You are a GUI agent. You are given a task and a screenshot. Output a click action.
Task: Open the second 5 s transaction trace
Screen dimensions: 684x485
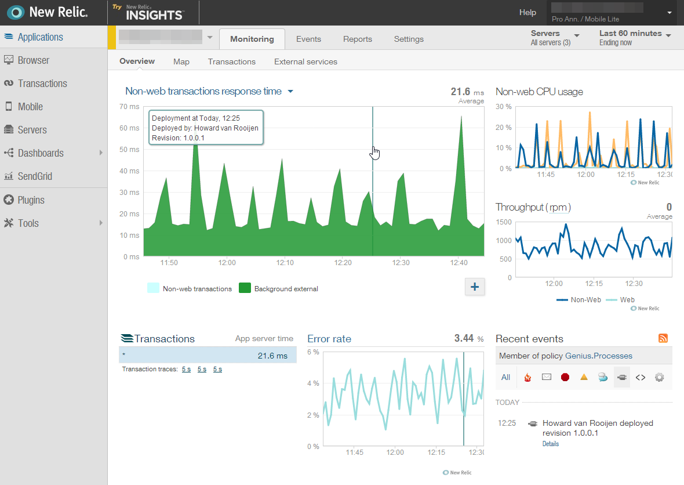(202, 370)
